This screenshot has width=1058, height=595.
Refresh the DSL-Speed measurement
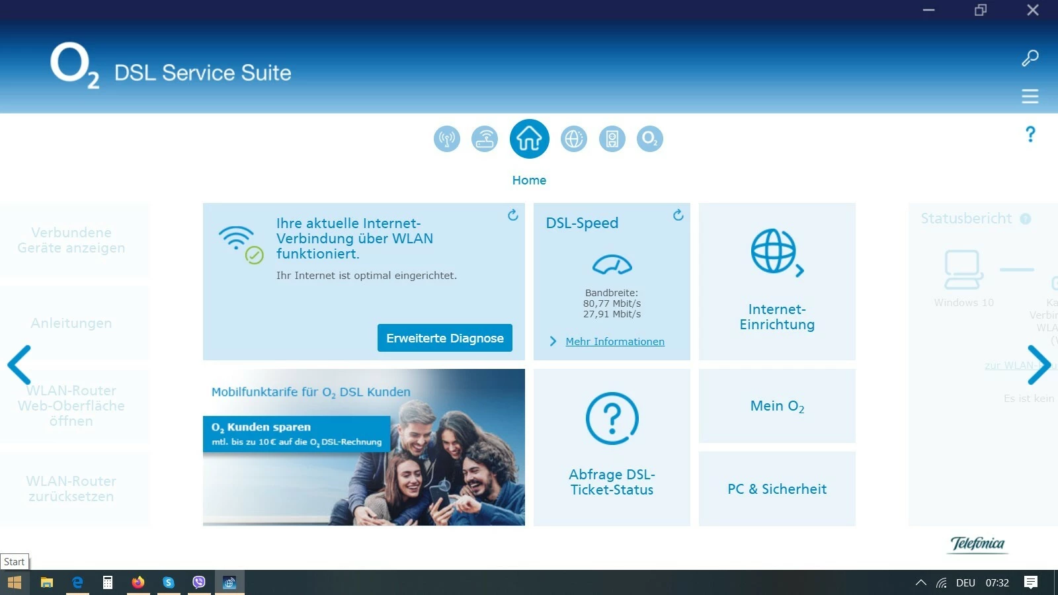coord(678,215)
